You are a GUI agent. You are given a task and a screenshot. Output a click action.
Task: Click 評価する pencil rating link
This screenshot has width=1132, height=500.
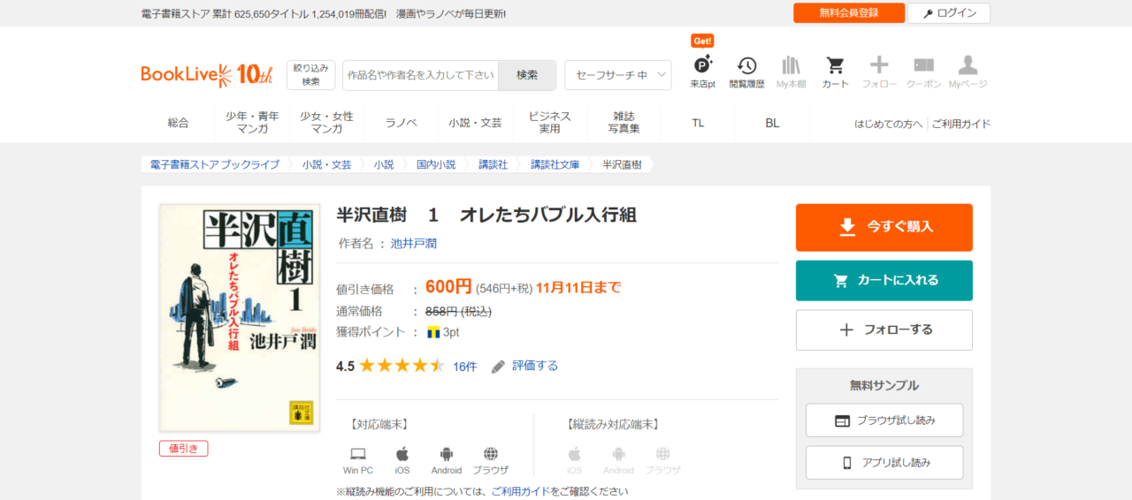click(525, 366)
